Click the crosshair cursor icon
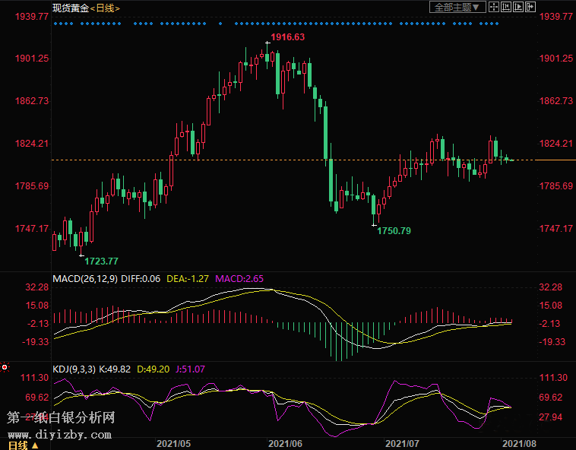Image resolution: width=576 pixels, height=450 pixels. coord(495,7)
